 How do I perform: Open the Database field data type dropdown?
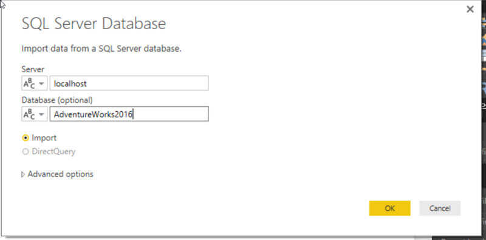pyautogui.click(x=35, y=114)
